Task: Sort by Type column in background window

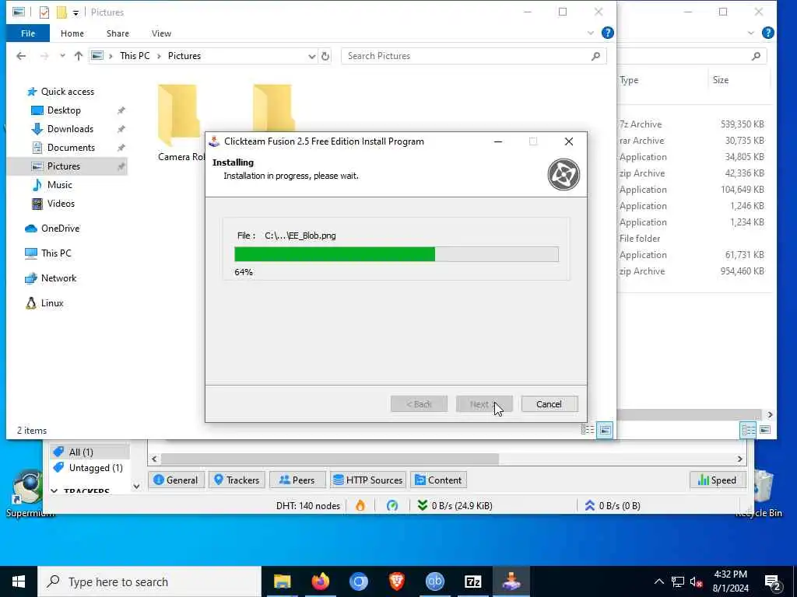Action: 629,80
